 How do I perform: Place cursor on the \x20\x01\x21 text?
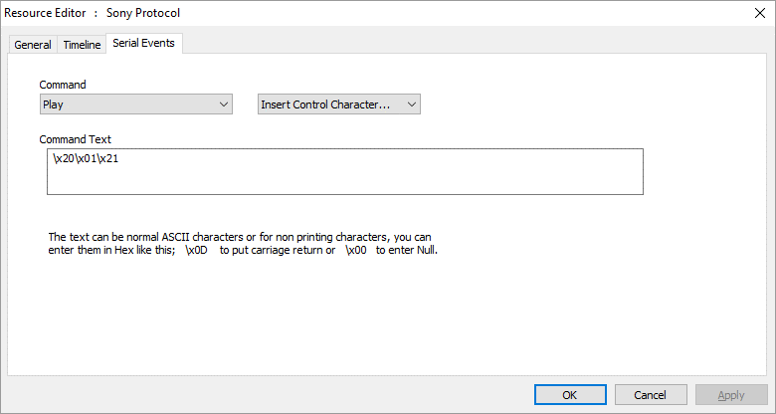pos(86,159)
